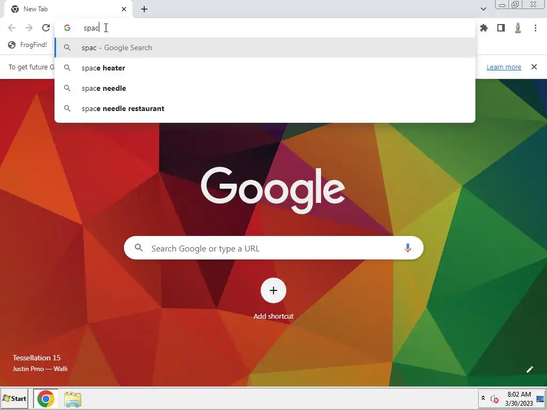Viewport: 547px width, 410px height.
Task: Open the File Explorer taskbar icon
Action: click(x=73, y=399)
